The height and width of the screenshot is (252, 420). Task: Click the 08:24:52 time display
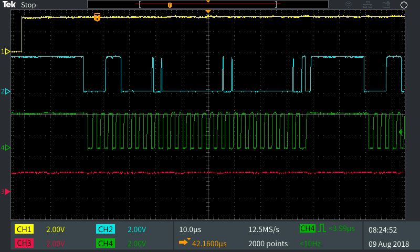pos(383,230)
